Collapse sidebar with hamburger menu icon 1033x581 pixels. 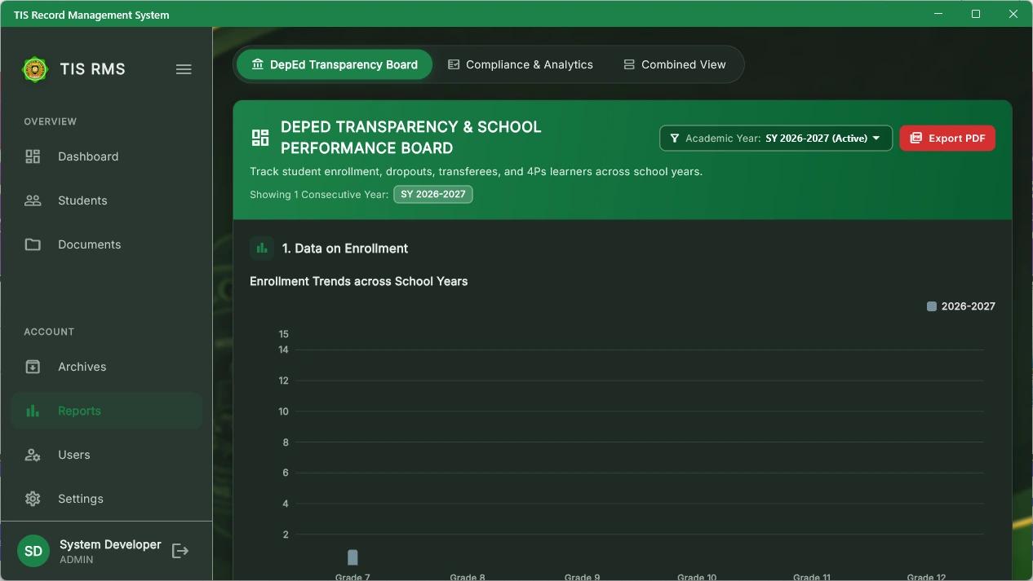coord(184,69)
